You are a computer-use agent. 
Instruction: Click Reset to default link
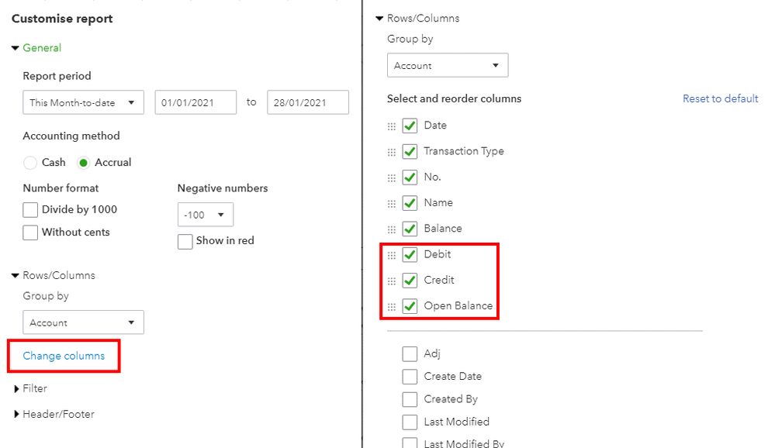pos(720,98)
